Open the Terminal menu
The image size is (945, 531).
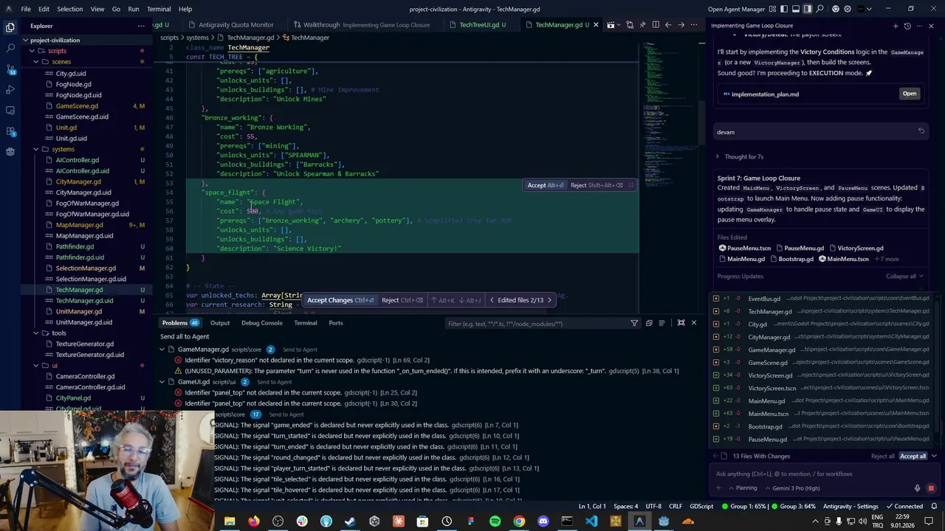[x=159, y=9]
